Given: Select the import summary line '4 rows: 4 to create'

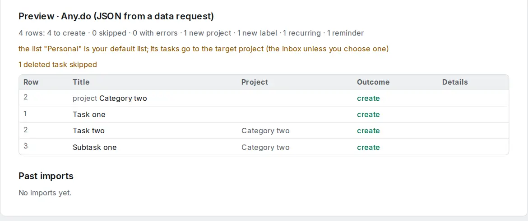Looking at the screenshot, I should coord(191,33).
